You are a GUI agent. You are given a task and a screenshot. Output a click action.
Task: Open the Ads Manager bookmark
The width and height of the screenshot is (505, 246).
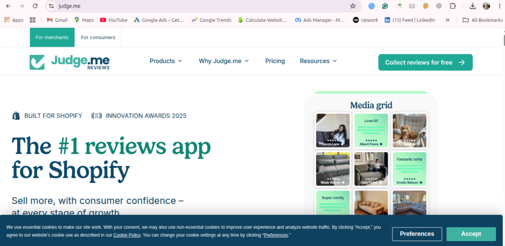click(320, 20)
